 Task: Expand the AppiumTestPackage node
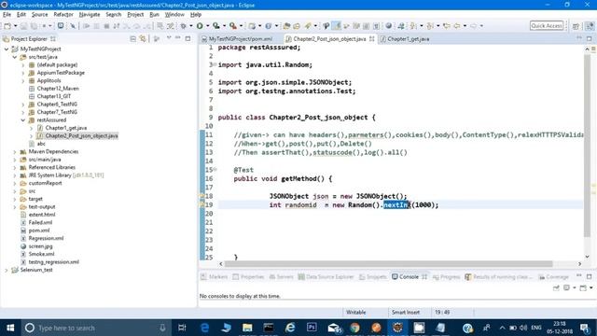point(23,73)
